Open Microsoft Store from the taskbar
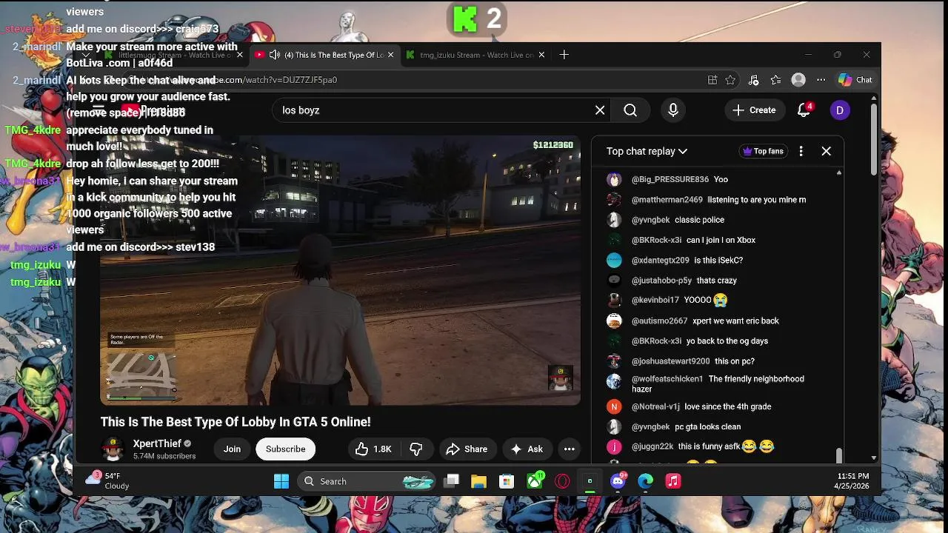948x533 pixels. tap(507, 481)
